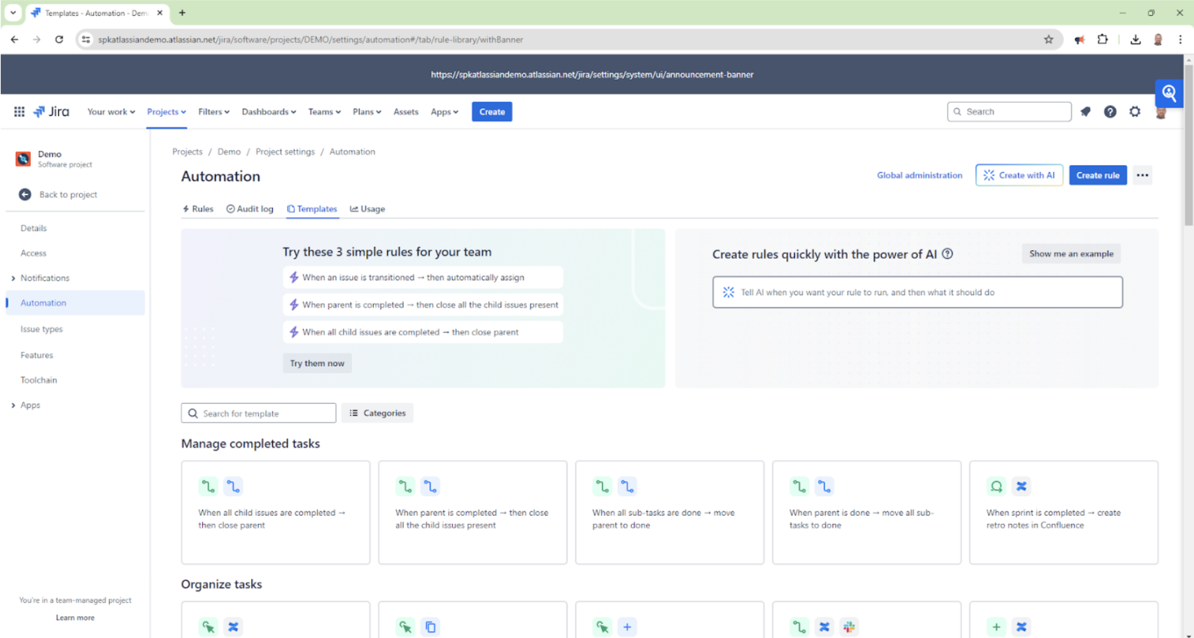Go back in browser history
The width and height of the screenshot is (1194, 638).
coord(15,40)
